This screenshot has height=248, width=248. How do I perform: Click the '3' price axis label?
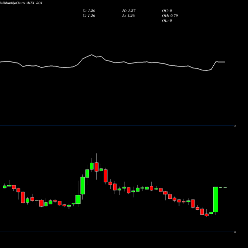tap(235, 126)
